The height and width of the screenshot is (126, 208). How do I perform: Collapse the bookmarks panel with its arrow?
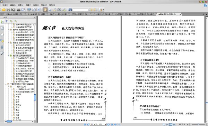tap(35, 18)
